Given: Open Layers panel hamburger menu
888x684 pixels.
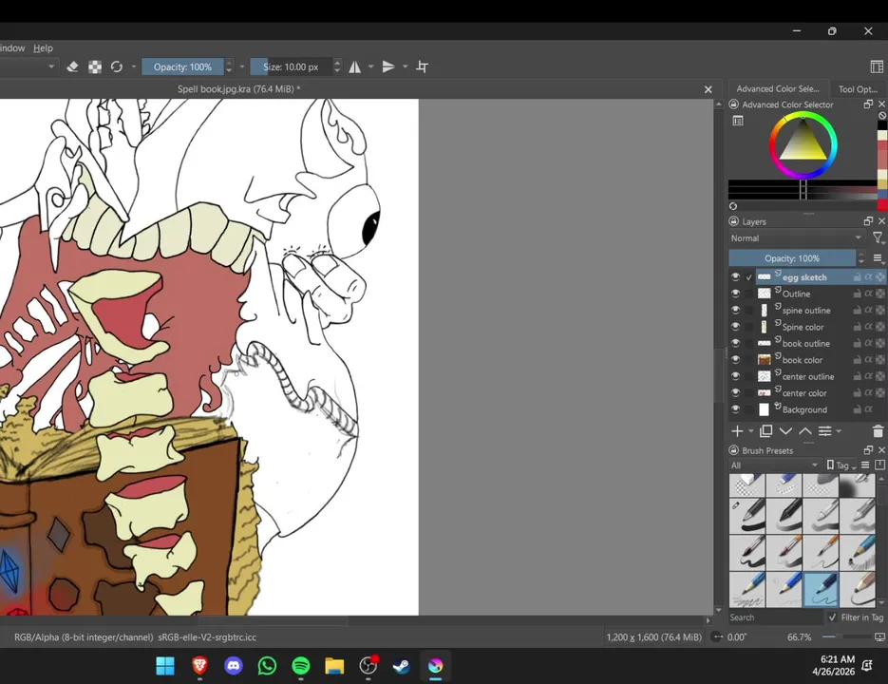Looking at the screenshot, I should 878,258.
